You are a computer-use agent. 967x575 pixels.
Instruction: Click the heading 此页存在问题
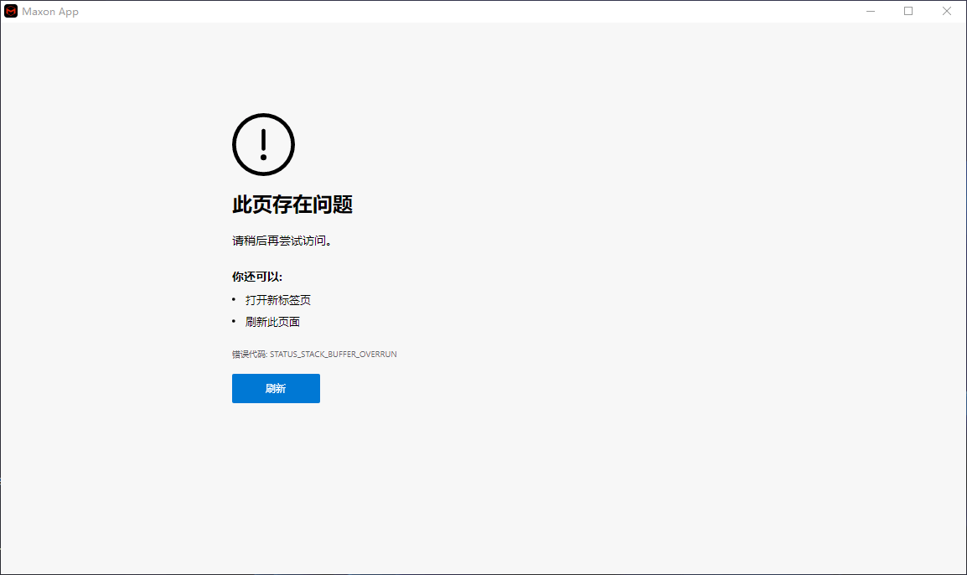(x=292, y=205)
